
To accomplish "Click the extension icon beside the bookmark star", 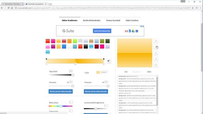I will [197, 8].
